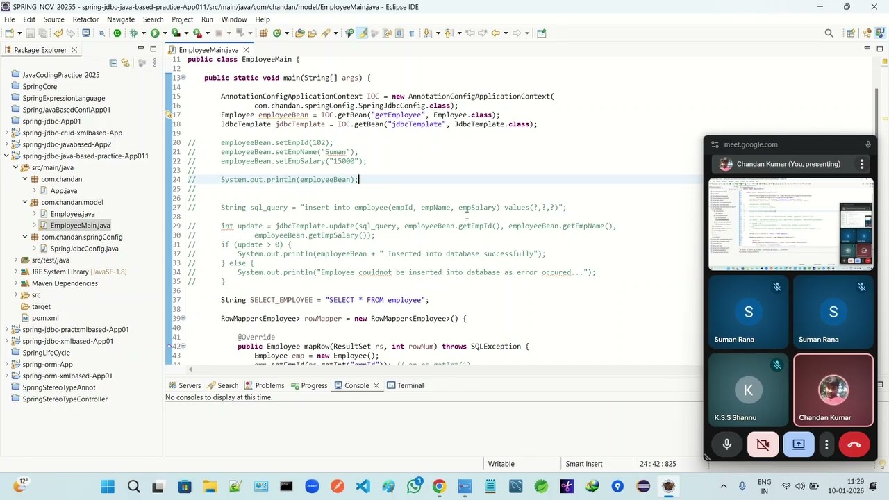Select pom.xml in the project tree
Image resolution: width=889 pixels, height=500 pixels.
coord(45,318)
